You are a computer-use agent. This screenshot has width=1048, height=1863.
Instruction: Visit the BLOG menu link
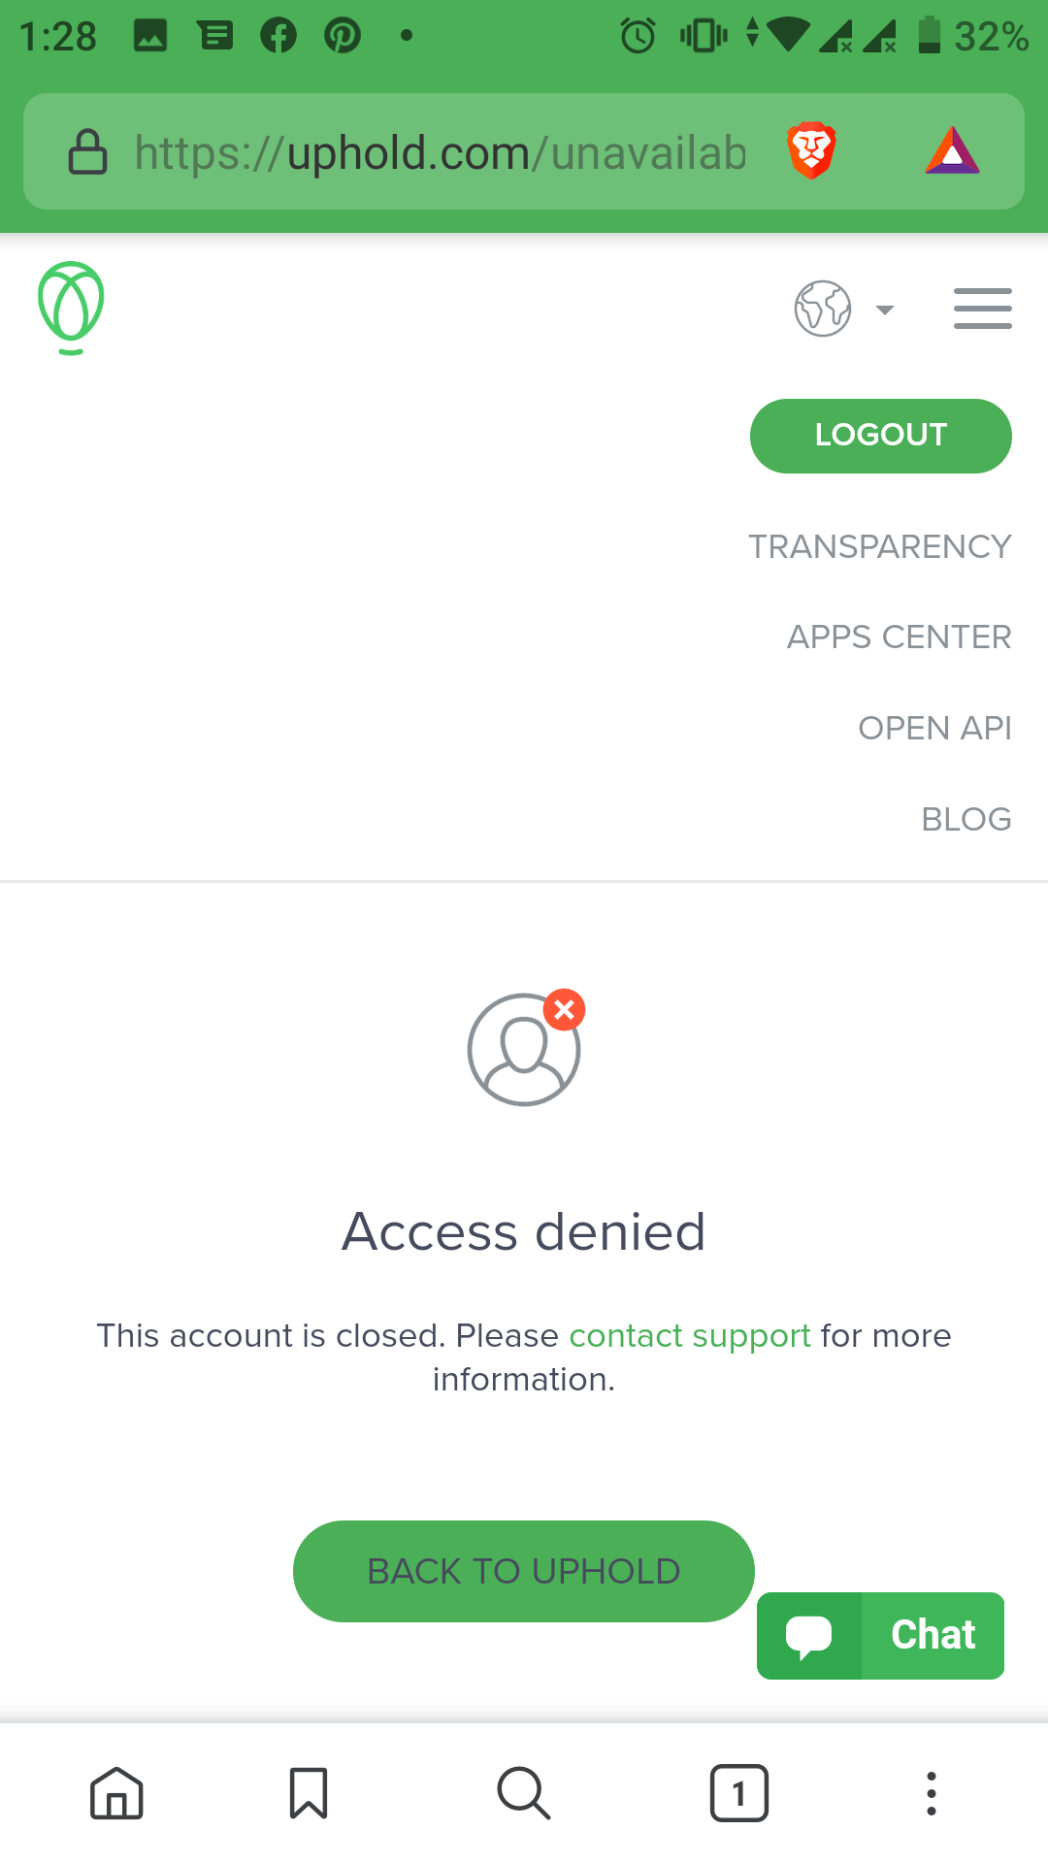pyautogui.click(x=966, y=819)
